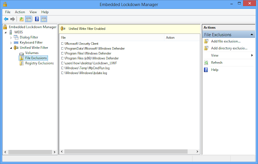The image size is (258, 164).
Task: Collapse the Unified Write Filter node
Action: point(11,48)
